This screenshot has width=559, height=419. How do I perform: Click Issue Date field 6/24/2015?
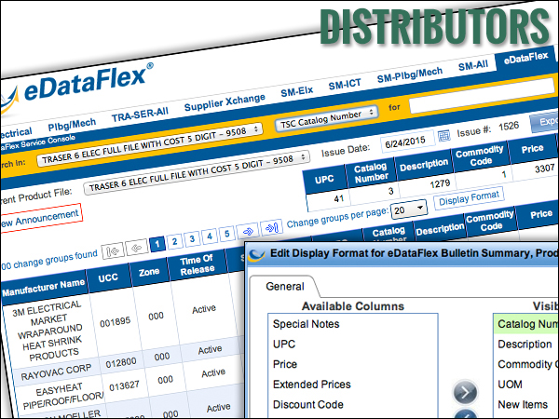pyautogui.click(x=407, y=142)
